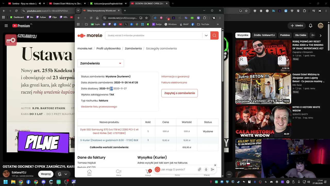Screen dimensions: 330x186
Task: Go to Start in morele bottom navigation
Action: [89, 173]
